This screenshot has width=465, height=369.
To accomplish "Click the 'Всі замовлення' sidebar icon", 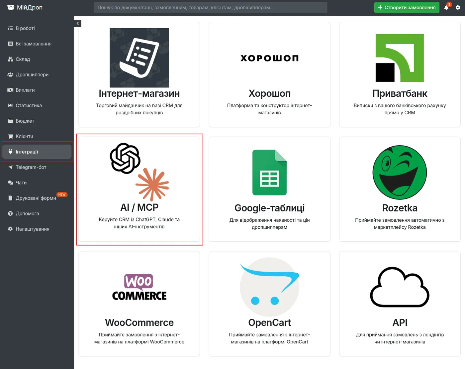I will [x=10, y=44].
